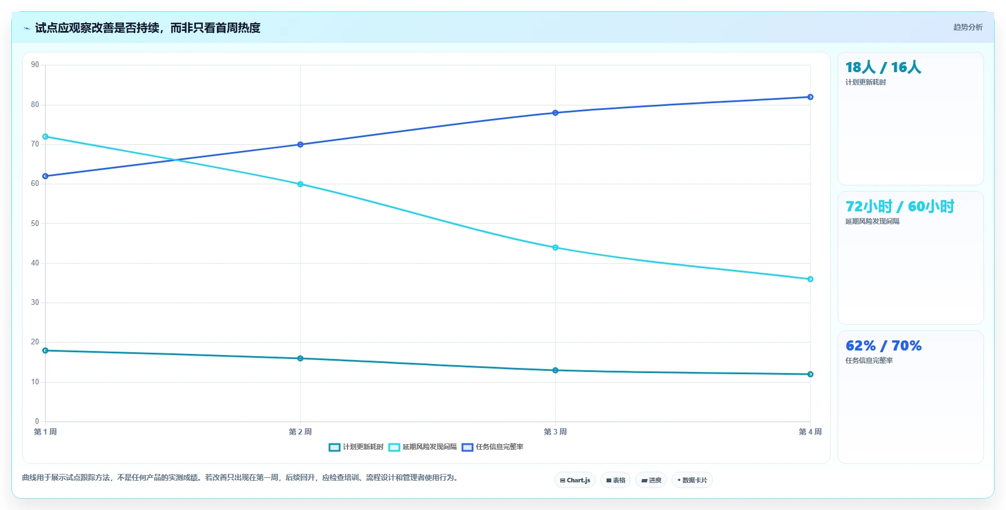Click the week 3 point at 44 on the 延期风险发现间隔 line
1006x510 pixels.
click(555, 247)
